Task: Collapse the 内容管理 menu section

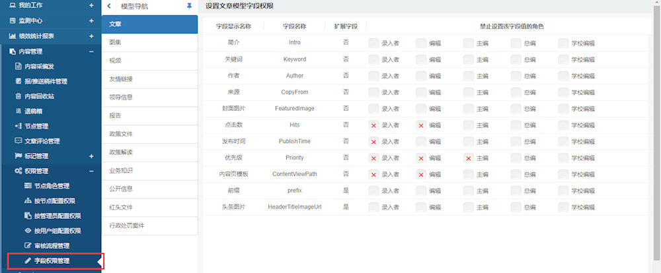Action: (92, 51)
